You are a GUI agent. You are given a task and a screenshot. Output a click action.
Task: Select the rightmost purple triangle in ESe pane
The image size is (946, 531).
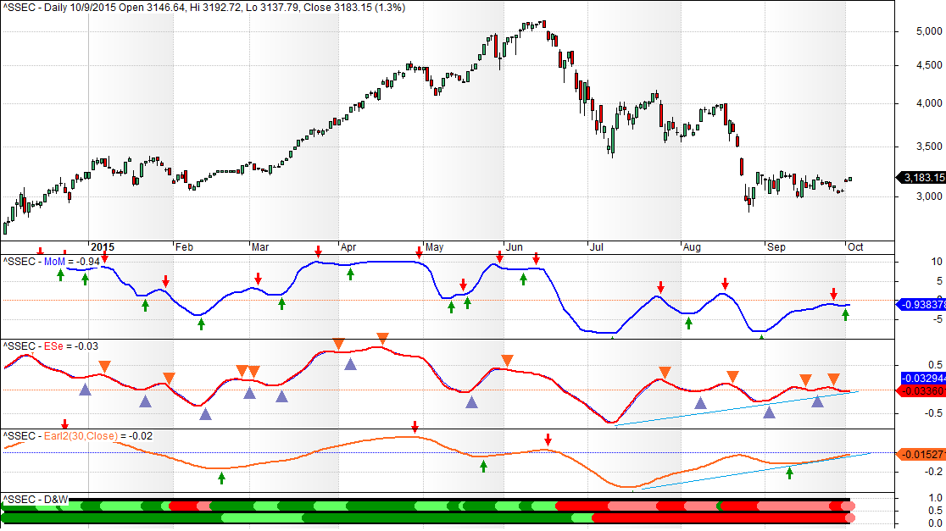(818, 401)
